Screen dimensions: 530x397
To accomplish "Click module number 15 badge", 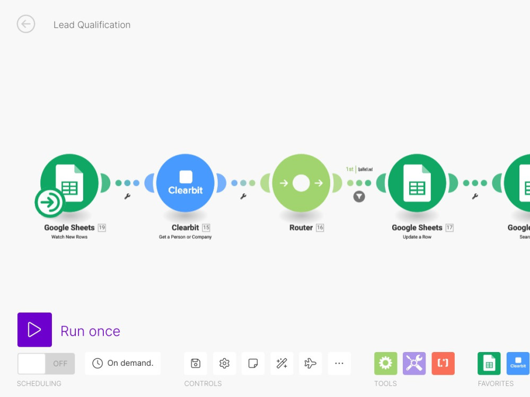I will click(x=206, y=228).
